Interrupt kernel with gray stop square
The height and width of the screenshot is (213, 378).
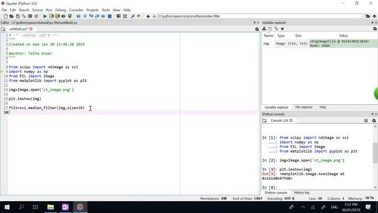click(x=366, y=121)
